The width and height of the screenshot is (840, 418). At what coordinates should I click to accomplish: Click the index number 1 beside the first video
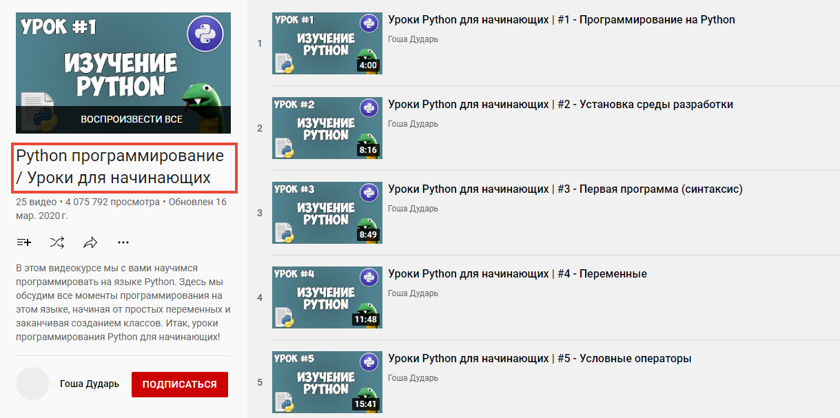click(259, 43)
